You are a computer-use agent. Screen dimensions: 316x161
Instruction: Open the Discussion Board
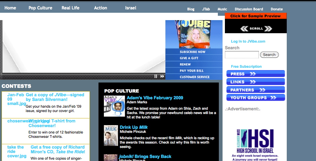249,9
